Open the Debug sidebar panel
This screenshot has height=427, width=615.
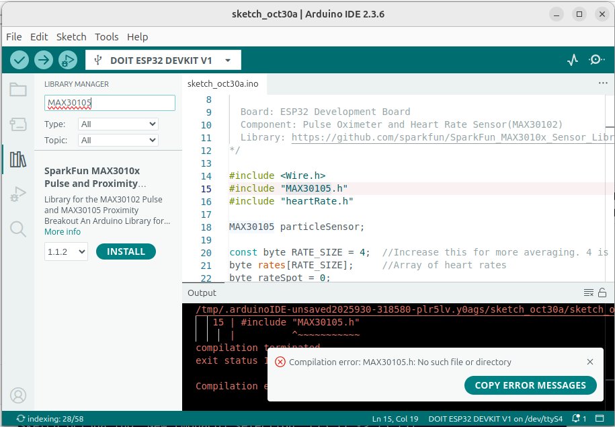pyautogui.click(x=17, y=195)
